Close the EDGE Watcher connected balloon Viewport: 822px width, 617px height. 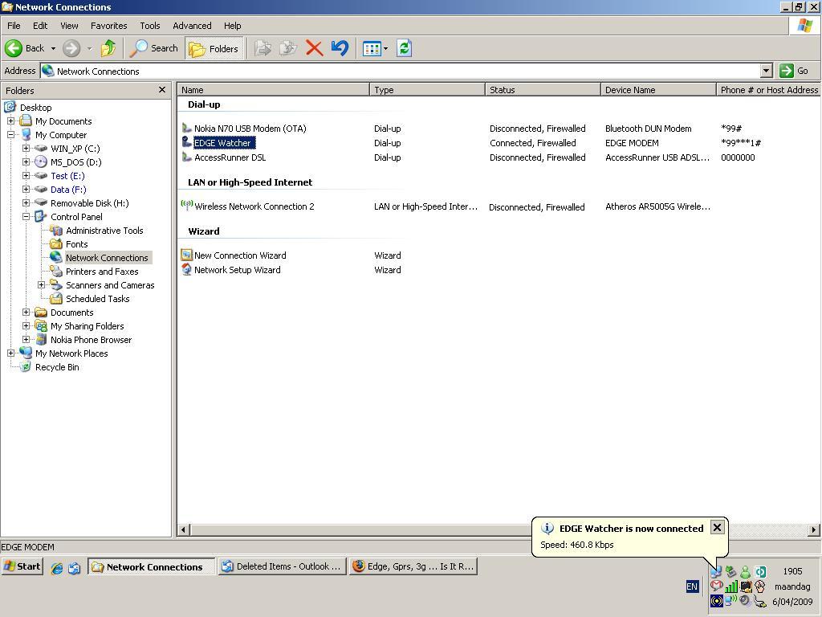point(717,527)
